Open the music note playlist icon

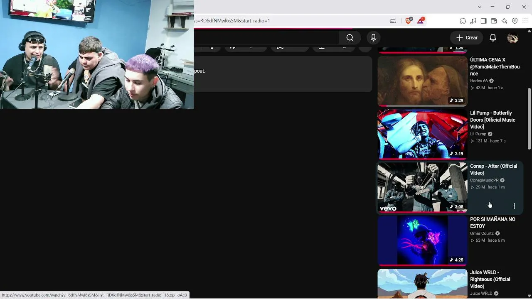tap(473, 21)
